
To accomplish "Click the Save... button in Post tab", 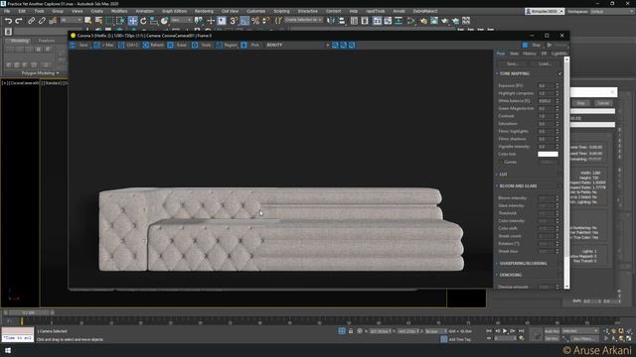I will click(513, 63).
